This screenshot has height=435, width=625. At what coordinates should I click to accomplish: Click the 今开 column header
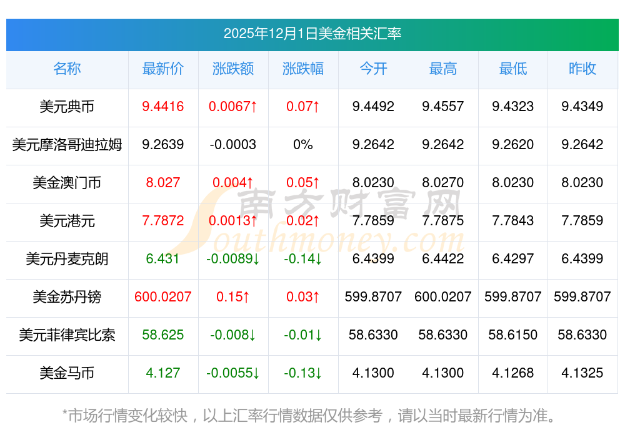click(x=373, y=69)
